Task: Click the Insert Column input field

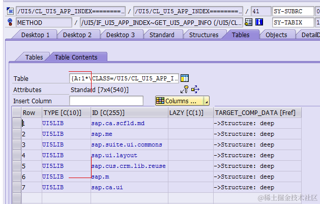Action: (x=106, y=101)
